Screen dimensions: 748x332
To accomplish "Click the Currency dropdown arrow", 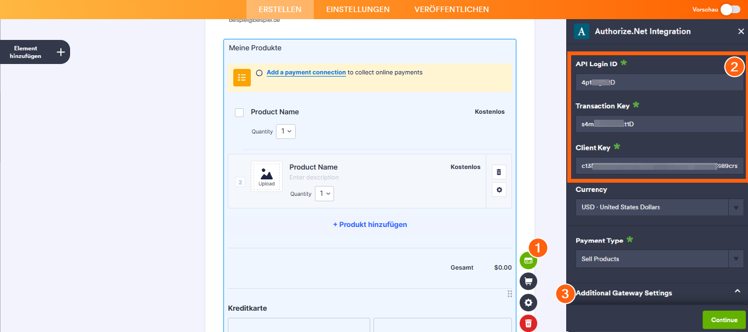I will click(x=736, y=207).
